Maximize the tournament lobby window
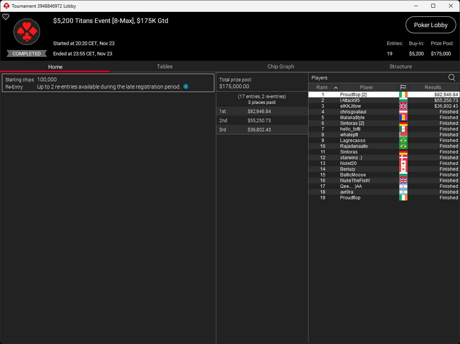Image resolution: width=460 pixels, height=344 pixels. pos(433,6)
